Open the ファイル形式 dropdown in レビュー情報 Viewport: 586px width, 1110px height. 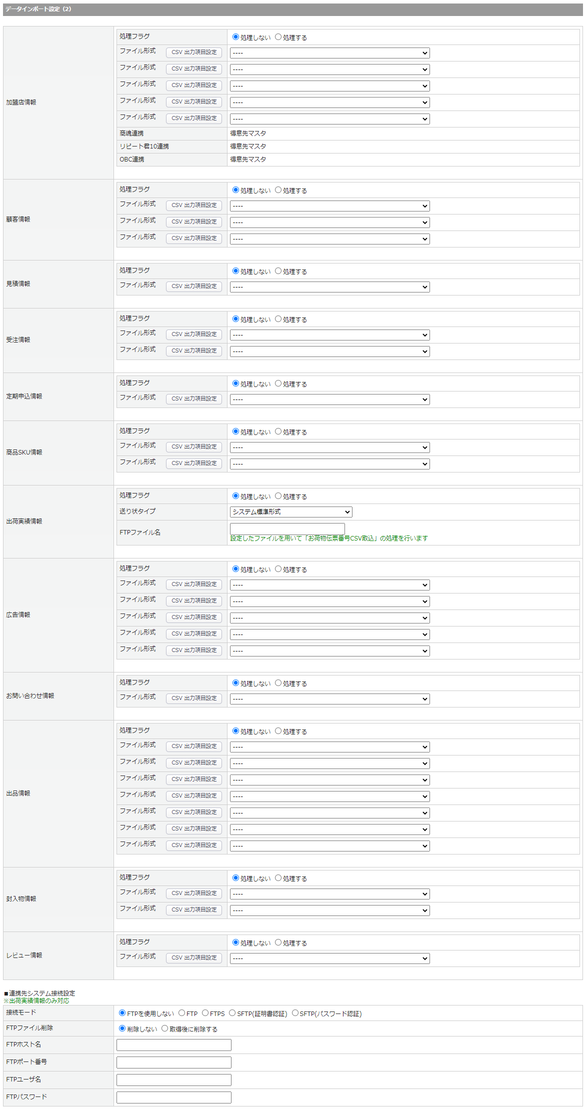[329, 958]
